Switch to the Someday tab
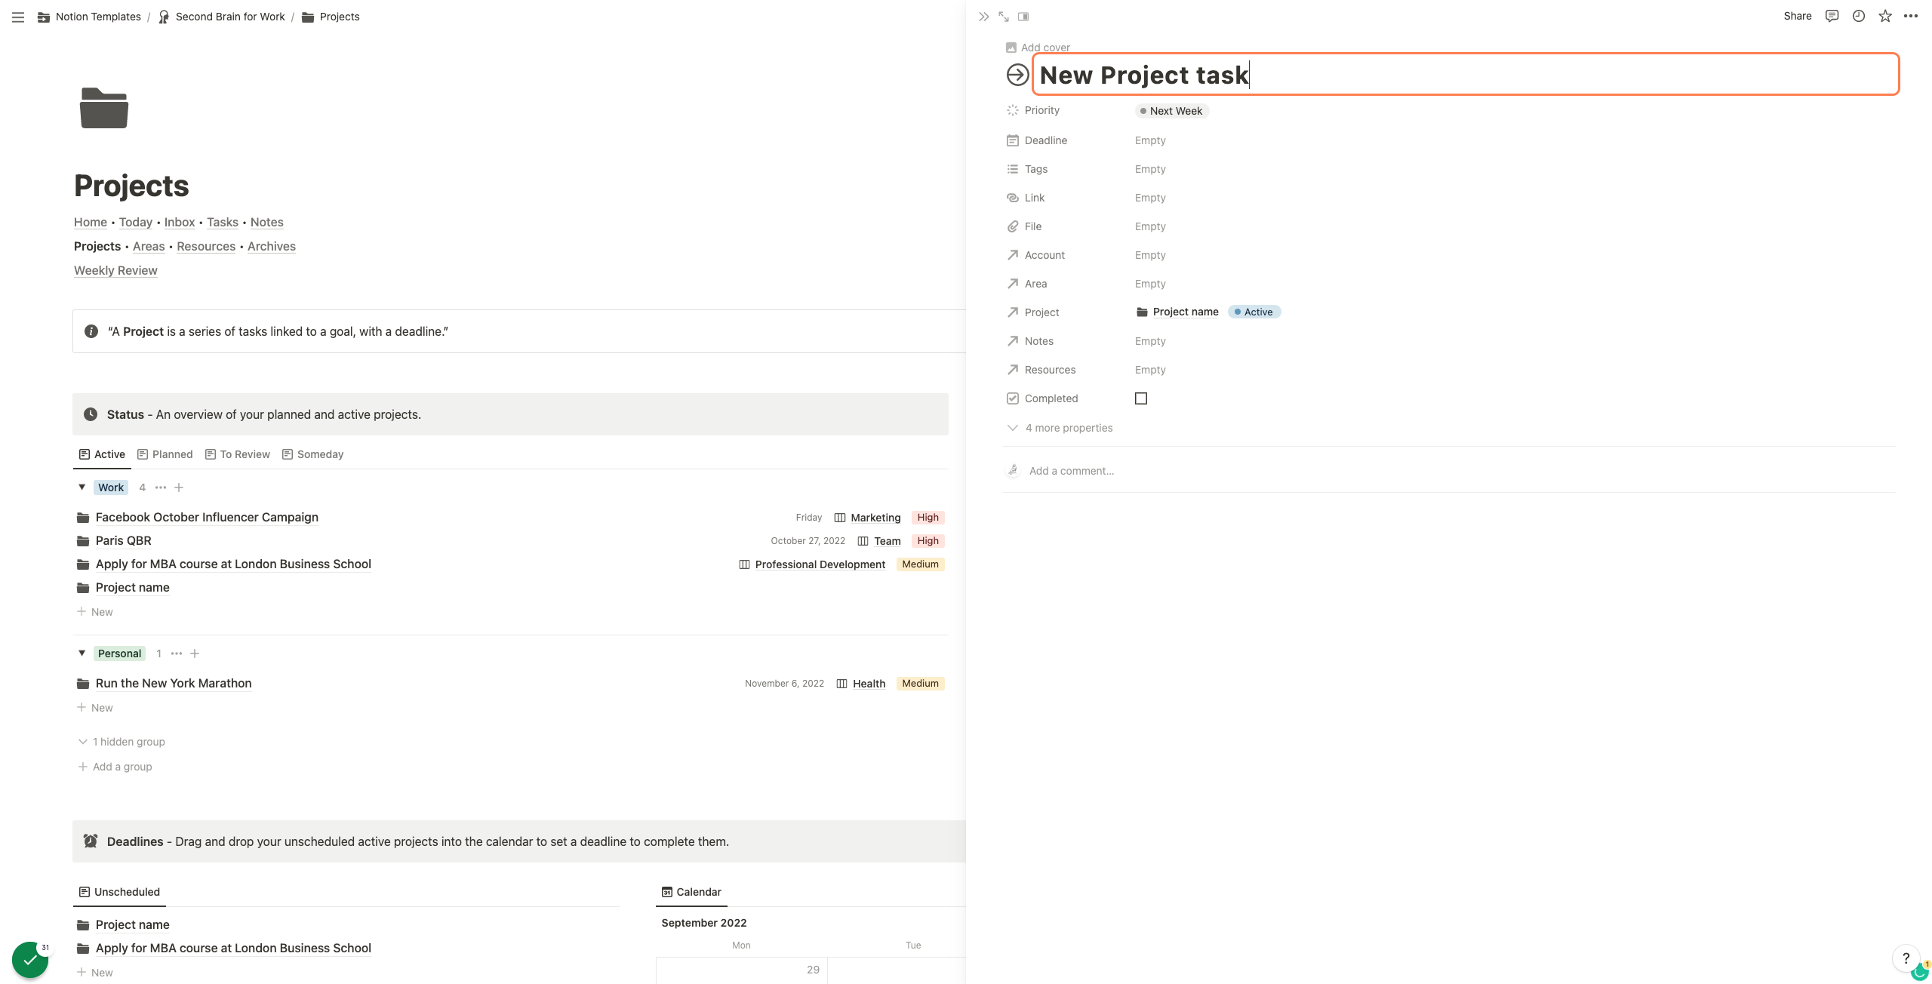Image resolution: width=1932 pixels, height=984 pixels. click(x=313, y=454)
